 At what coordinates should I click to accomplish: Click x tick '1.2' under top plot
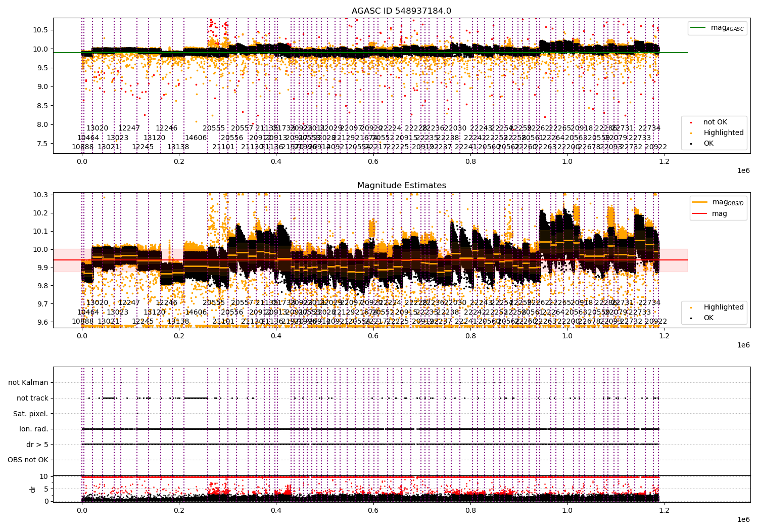(x=664, y=161)
